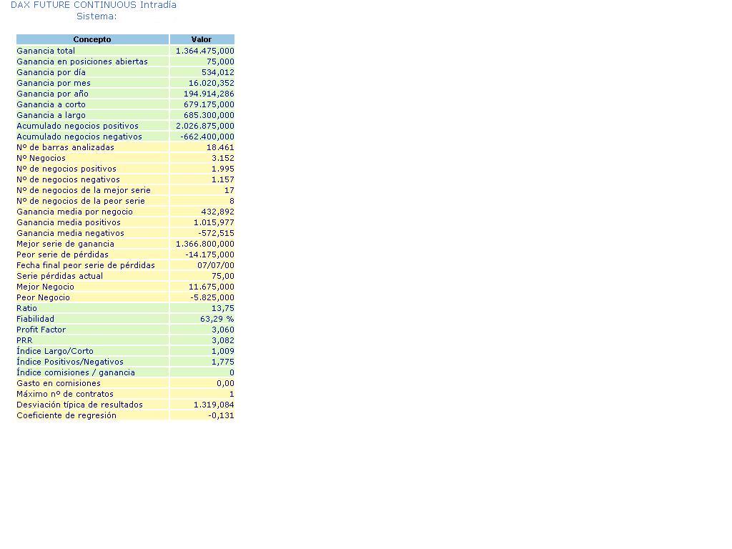
Task: Select value 11.675,000
Action: [x=212, y=287]
